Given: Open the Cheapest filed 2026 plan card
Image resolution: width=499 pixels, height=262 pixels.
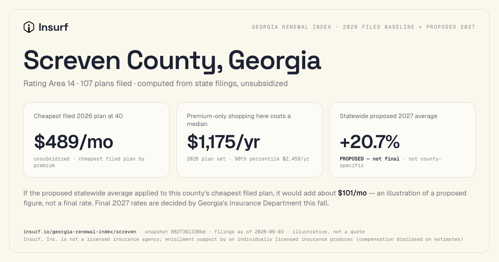Looking at the screenshot, I should pyautogui.click(x=96, y=140).
